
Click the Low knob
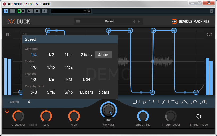pos(46,116)
